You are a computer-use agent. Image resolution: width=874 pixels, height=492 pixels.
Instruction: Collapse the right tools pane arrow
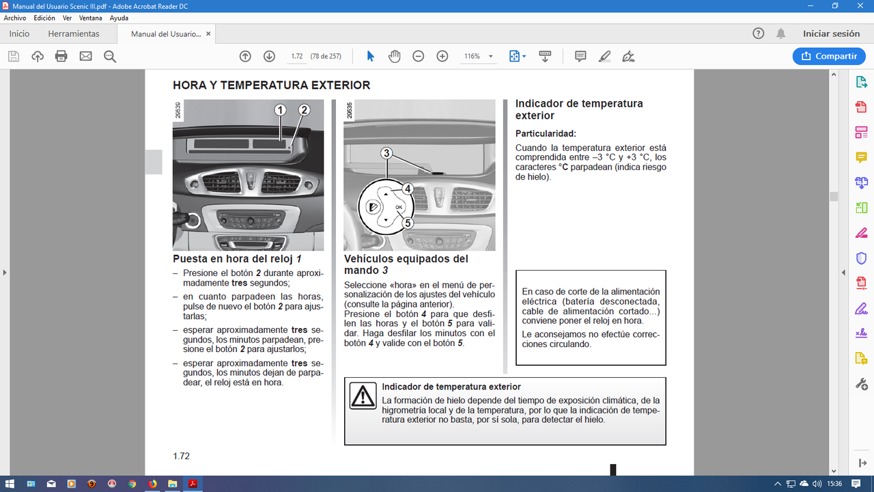click(x=862, y=463)
